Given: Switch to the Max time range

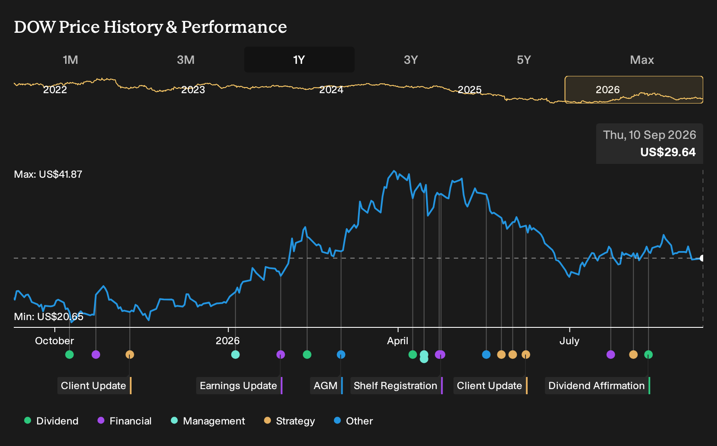Looking at the screenshot, I should click(x=642, y=60).
